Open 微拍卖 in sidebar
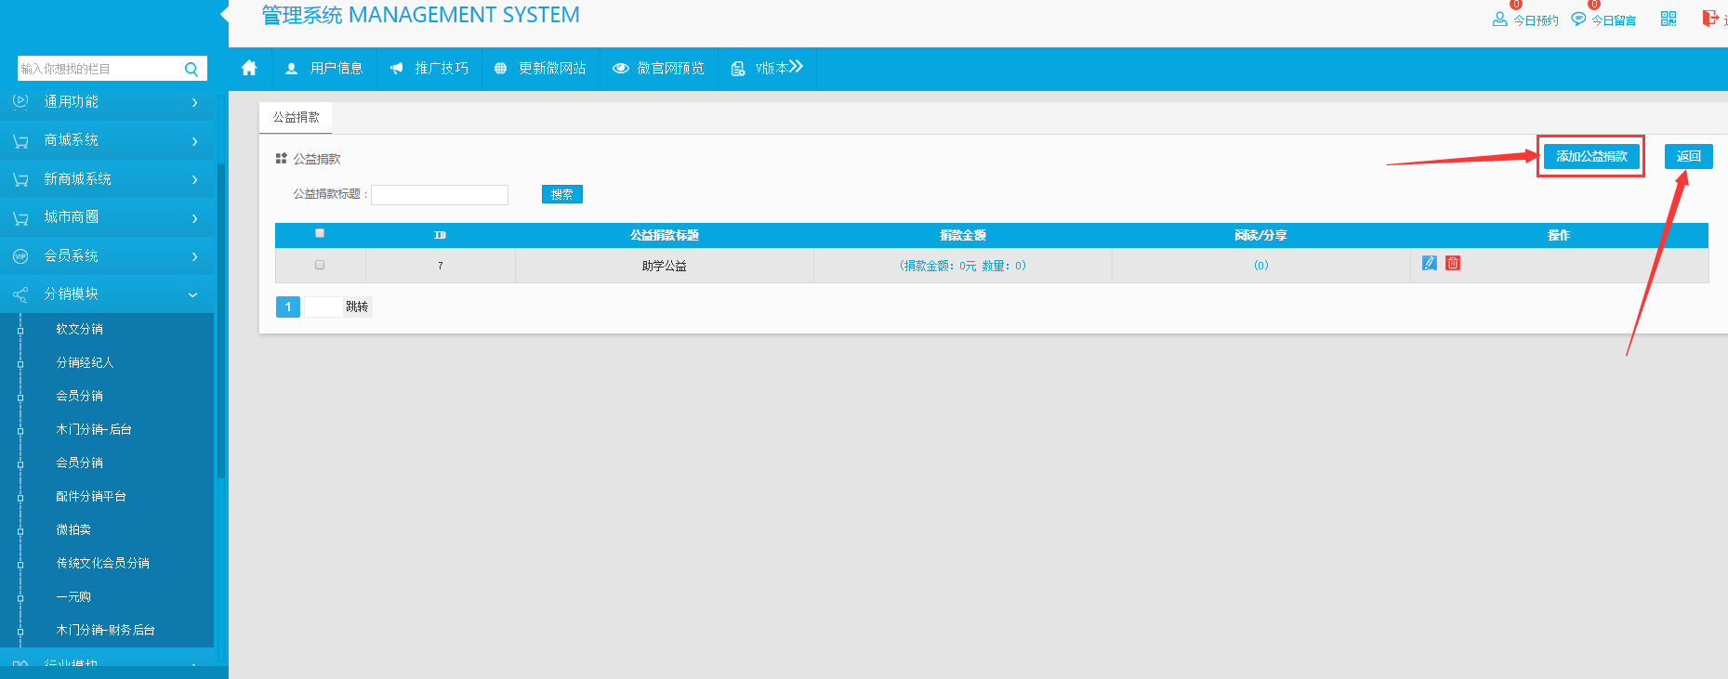The height and width of the screenshot is (679, 1728). tap(73, 529)
